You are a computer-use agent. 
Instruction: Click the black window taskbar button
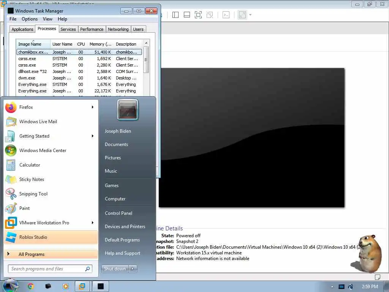(x=101, y=286)
